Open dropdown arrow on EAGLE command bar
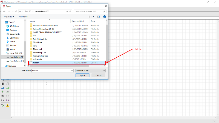219x123 pixels. pos(218,18)
